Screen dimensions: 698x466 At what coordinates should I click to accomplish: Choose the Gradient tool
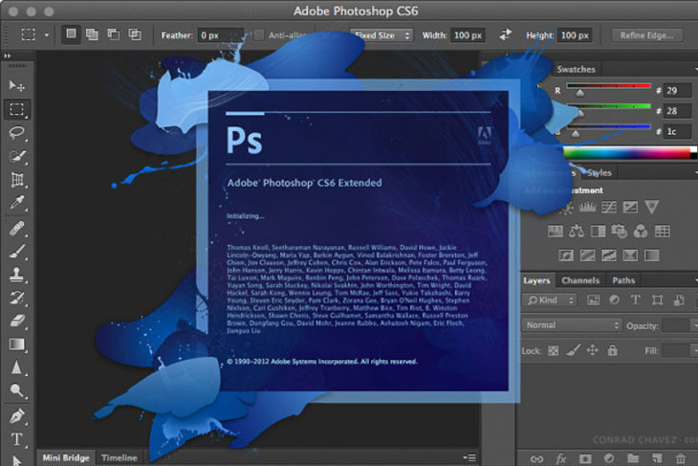(x=17, y=344)
